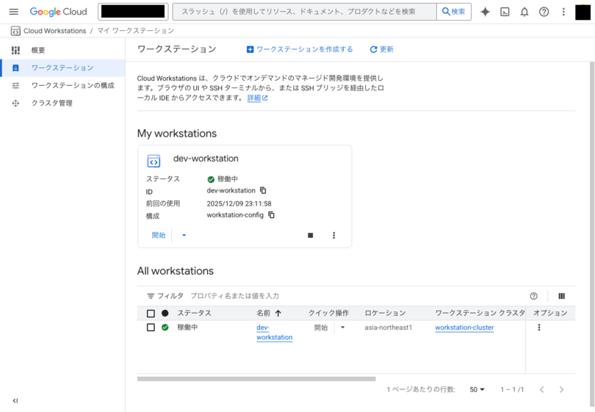Viewport: 595px width, 412px height.
Task: Go to the next table page
Action: coord(562,390)
